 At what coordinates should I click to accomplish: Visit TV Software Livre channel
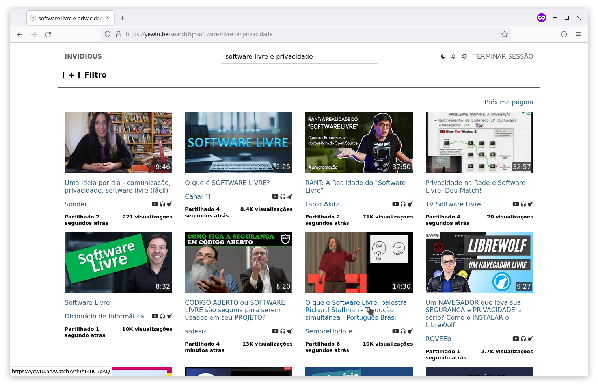tap(453, 204)
